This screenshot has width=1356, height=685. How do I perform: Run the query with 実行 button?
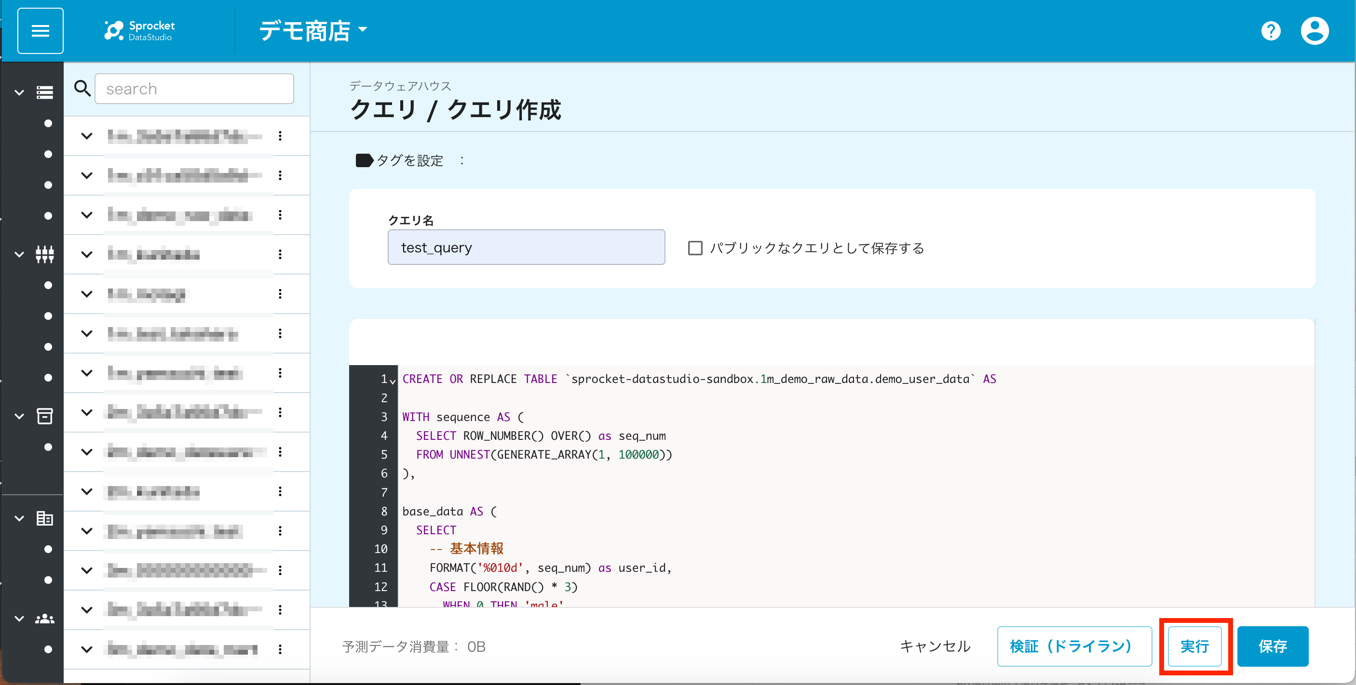click(1195, 646)
